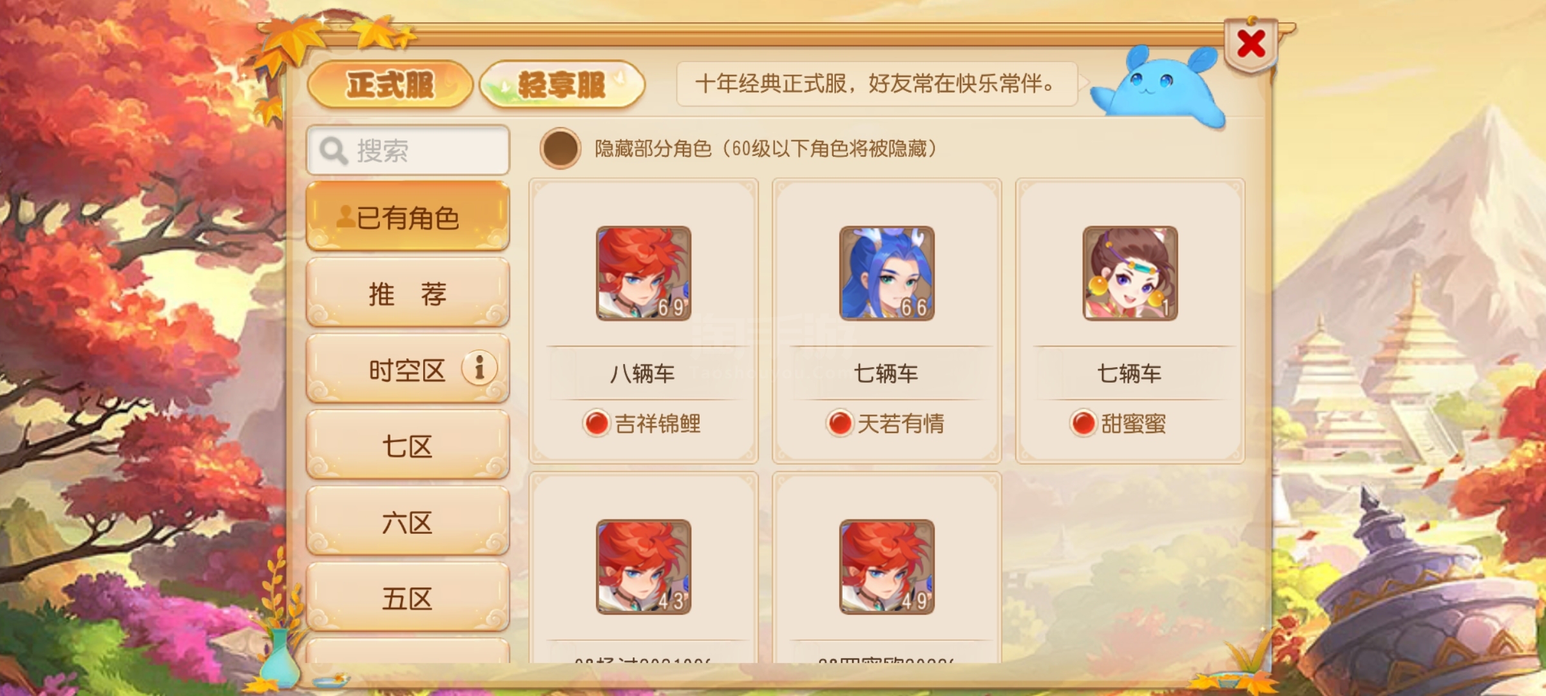1546x696 pixels.
Task: Select the 七区 server zone
Action: [408, 445]
